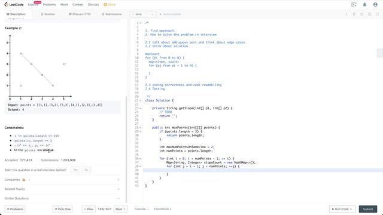Switch to the Discuss (779) tab
The width and height of the screenshot is (383, 215).
coord(80,14)
